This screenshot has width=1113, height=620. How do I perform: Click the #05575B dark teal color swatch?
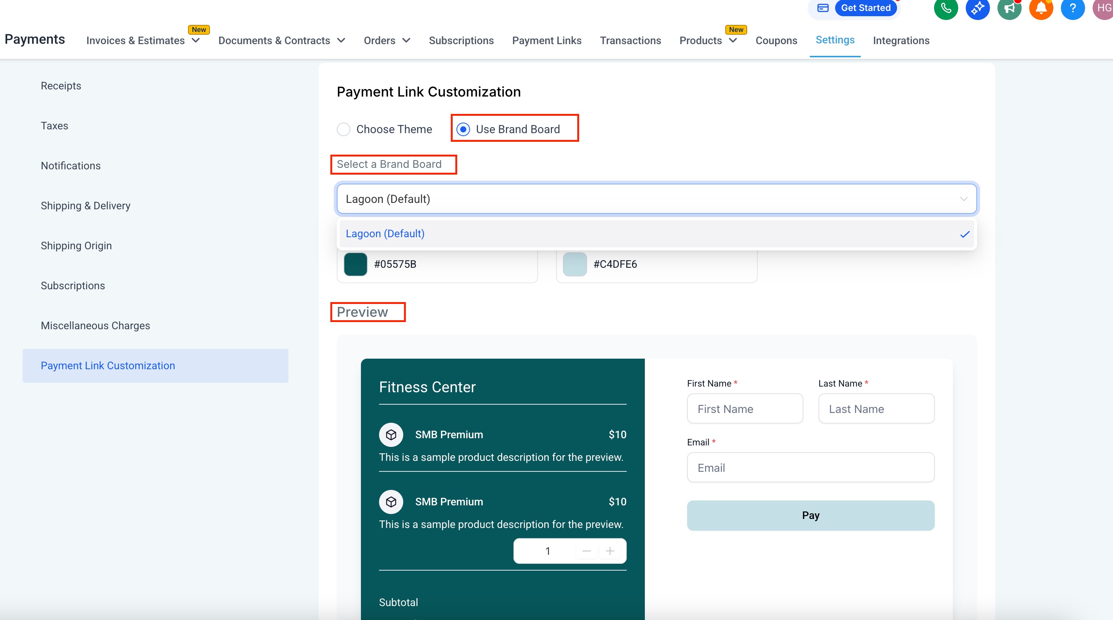pyautogui.click(x=355, y=264)
